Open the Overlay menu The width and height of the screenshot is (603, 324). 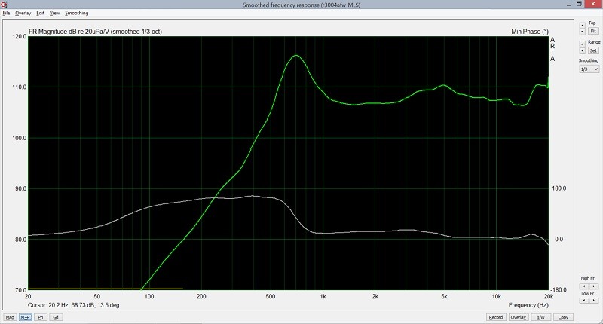23,13
